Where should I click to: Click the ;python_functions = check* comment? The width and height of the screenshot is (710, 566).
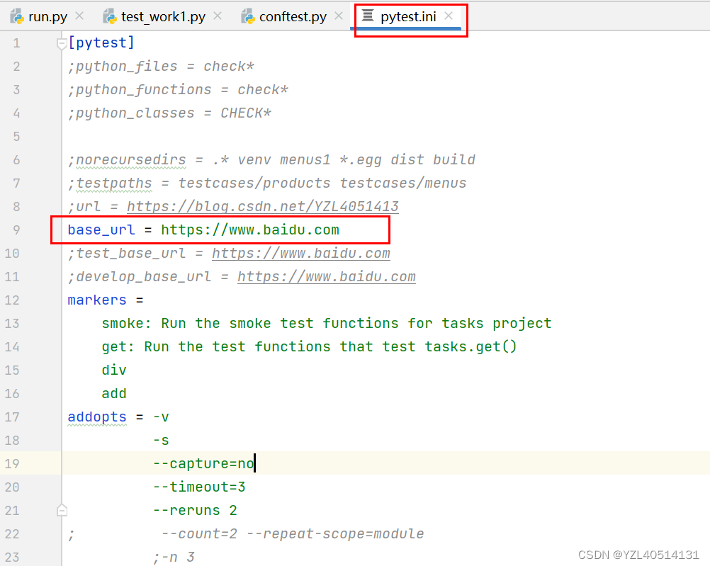click(178, 90)
